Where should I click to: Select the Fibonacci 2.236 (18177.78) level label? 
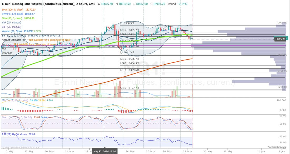tap(129, 88)
